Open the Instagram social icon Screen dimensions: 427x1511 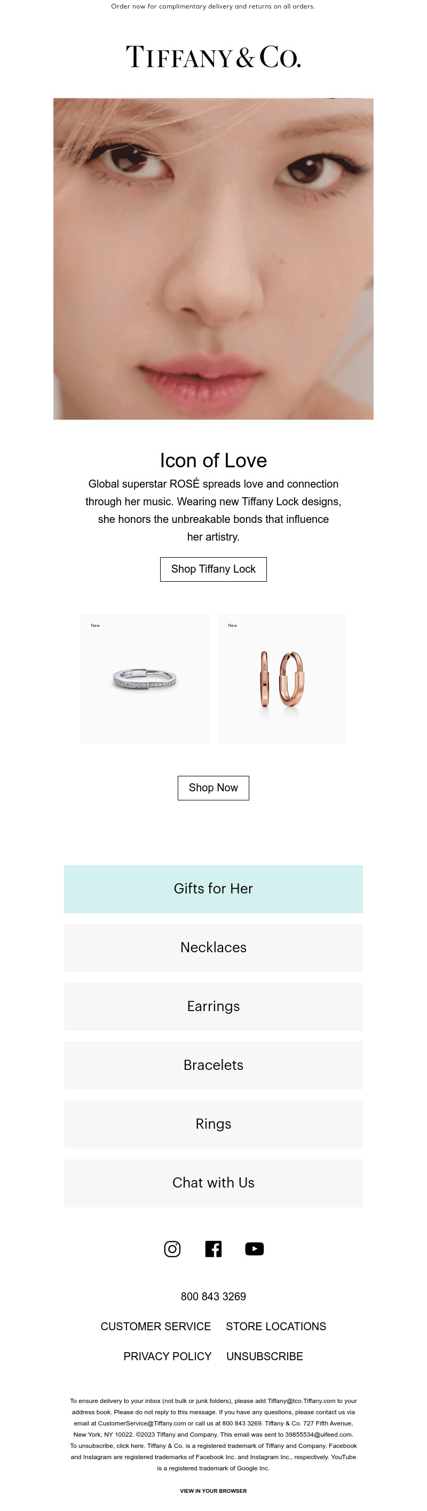172,1249
